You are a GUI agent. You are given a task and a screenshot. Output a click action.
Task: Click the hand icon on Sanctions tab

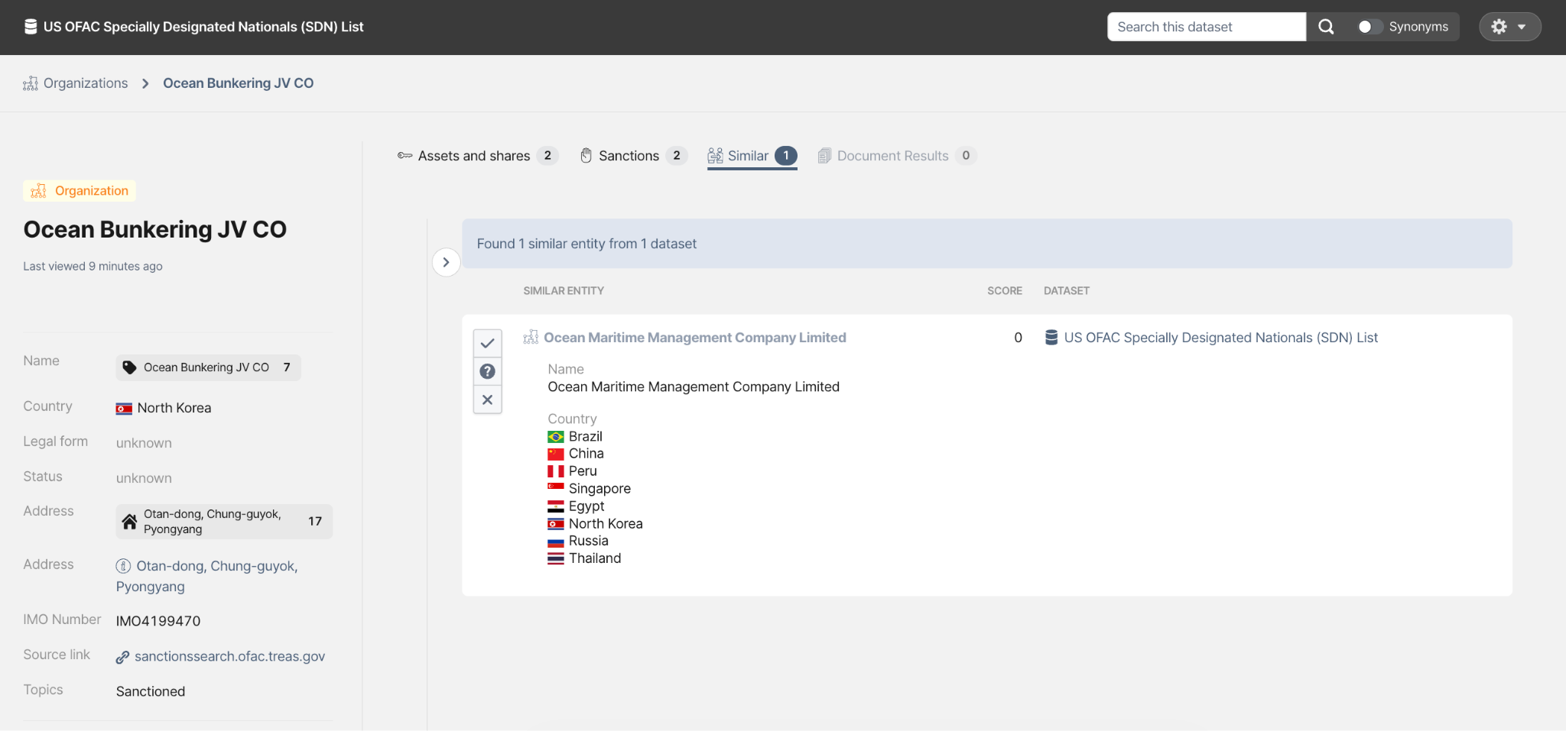coord(586,156)
